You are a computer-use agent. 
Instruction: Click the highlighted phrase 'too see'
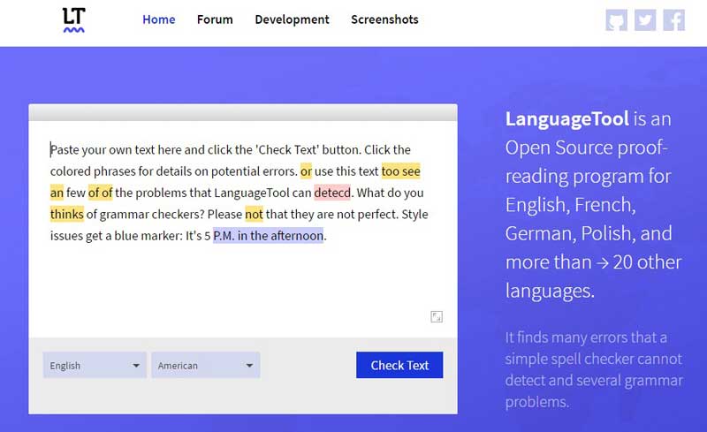[x=401, y=171]
